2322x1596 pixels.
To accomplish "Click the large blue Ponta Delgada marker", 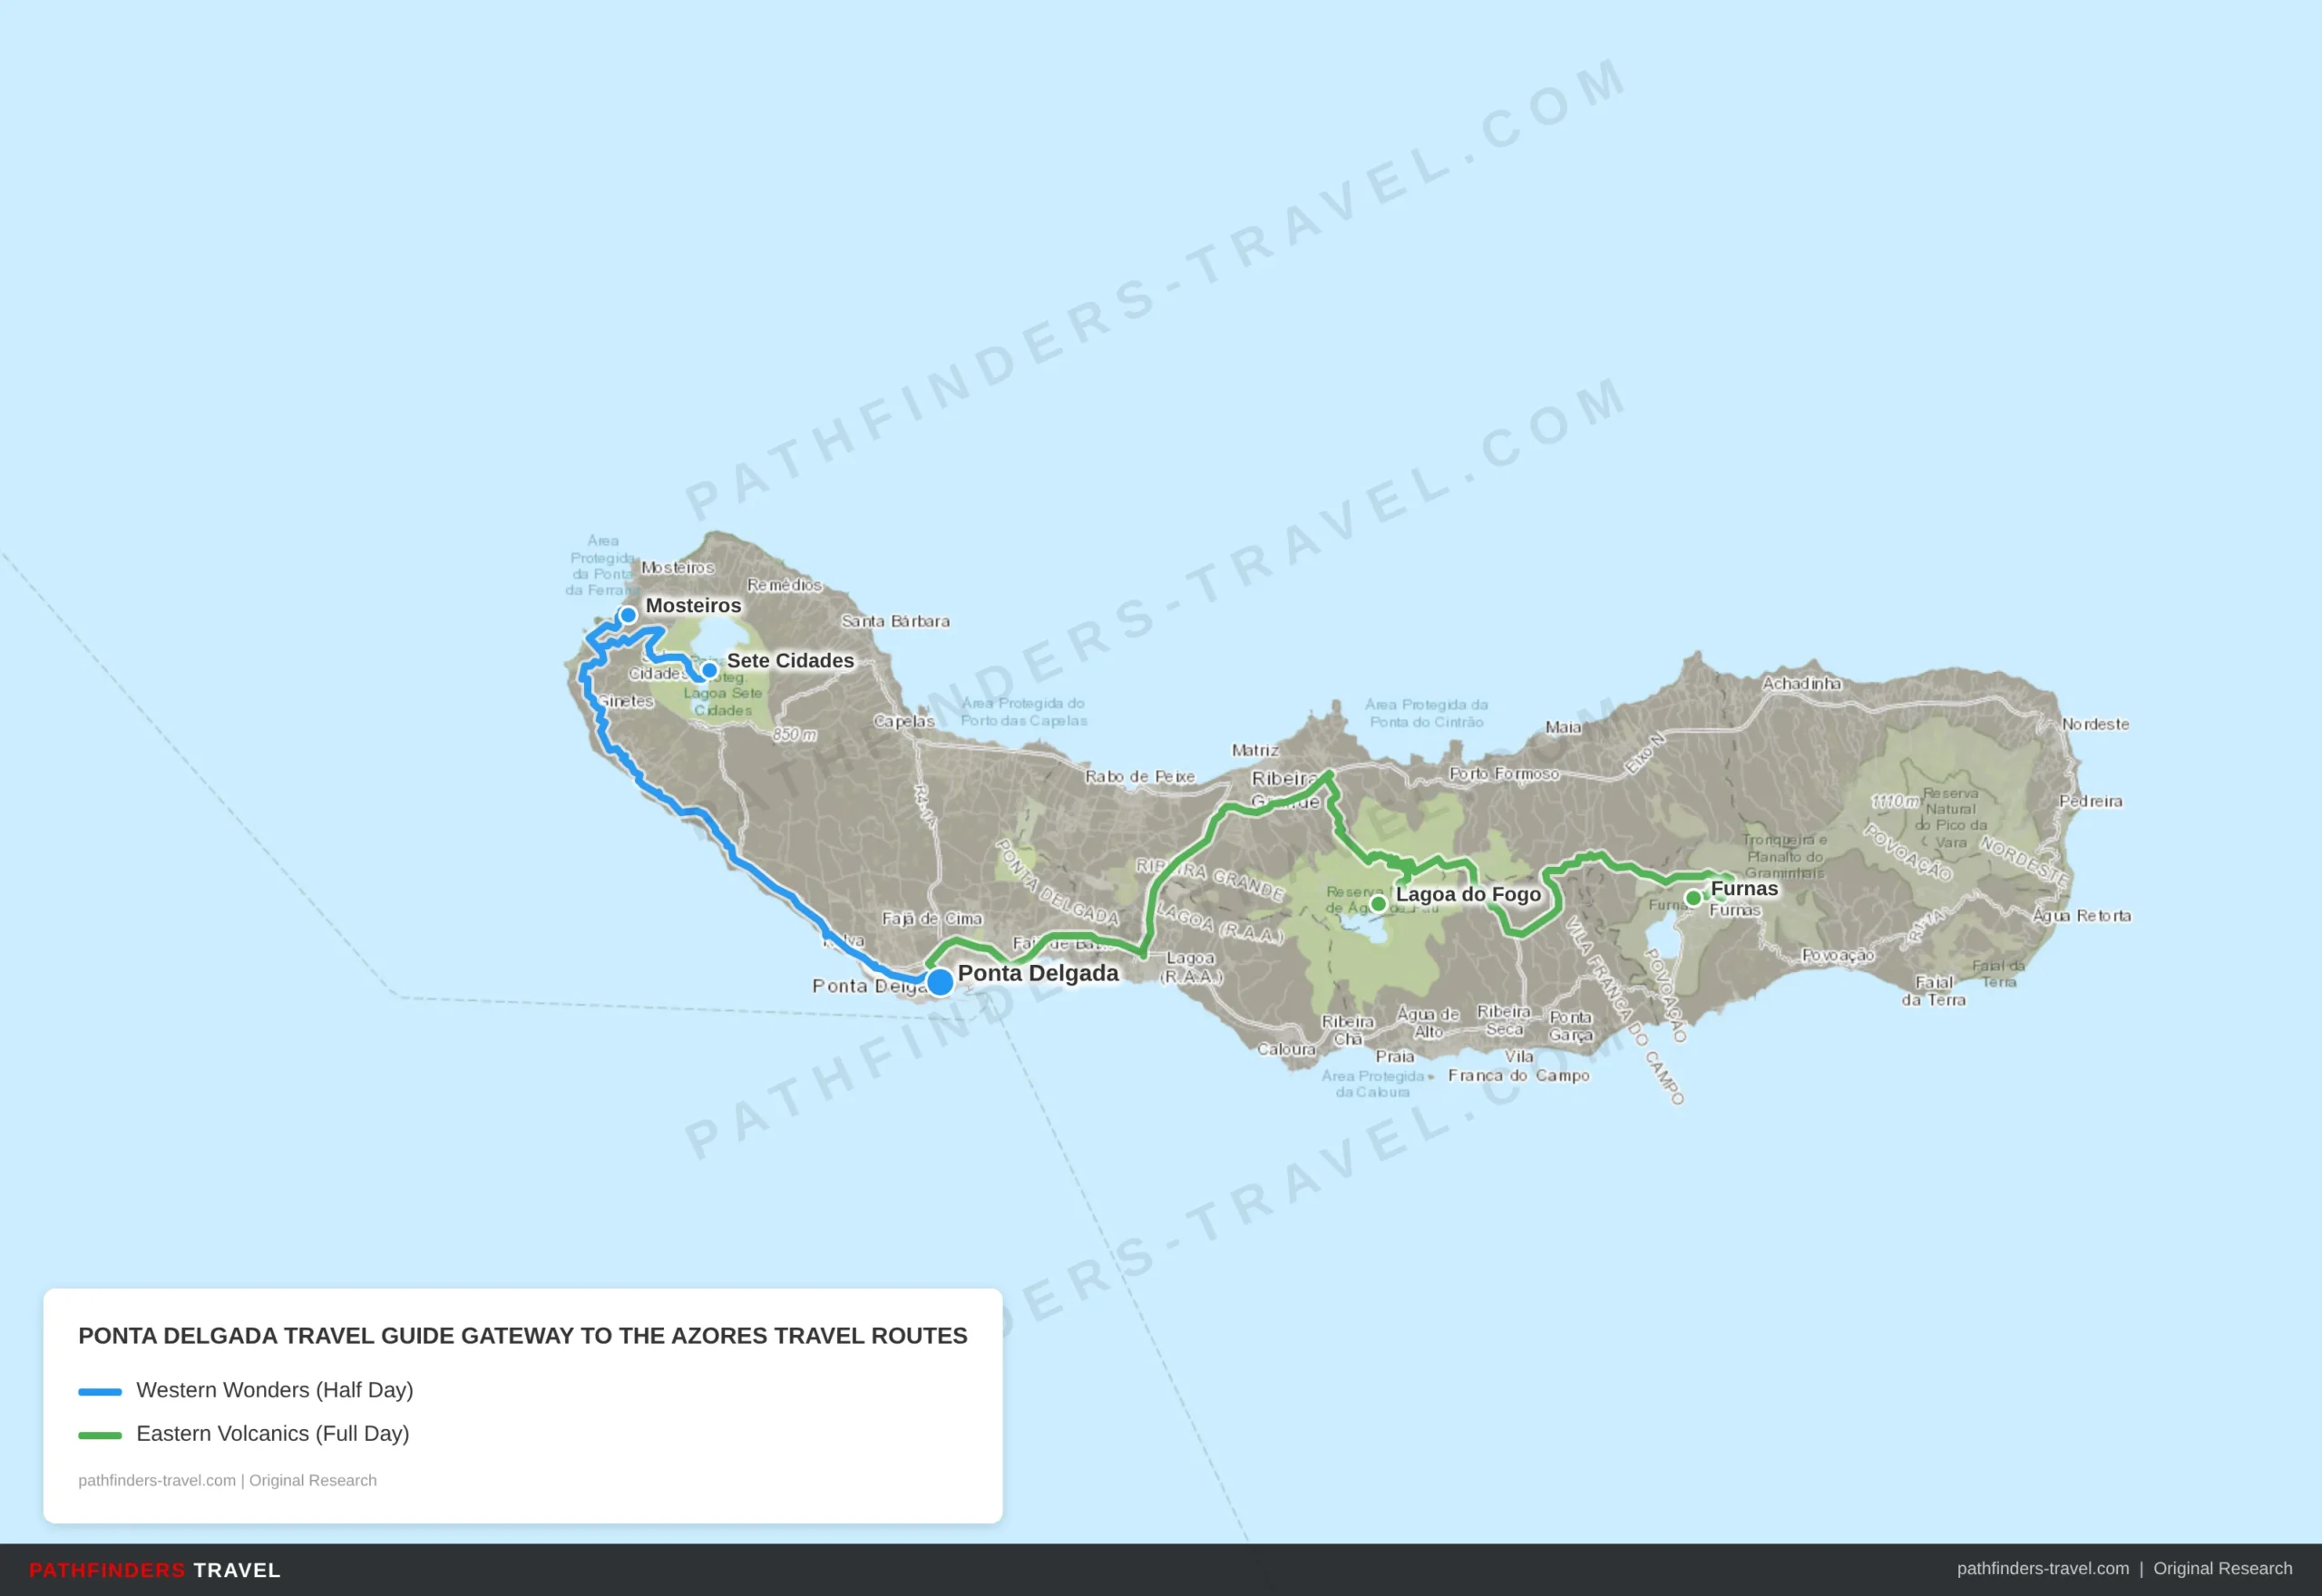I will click(939, 982).
